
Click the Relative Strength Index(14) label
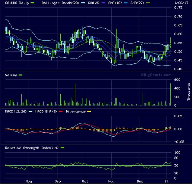32,148
